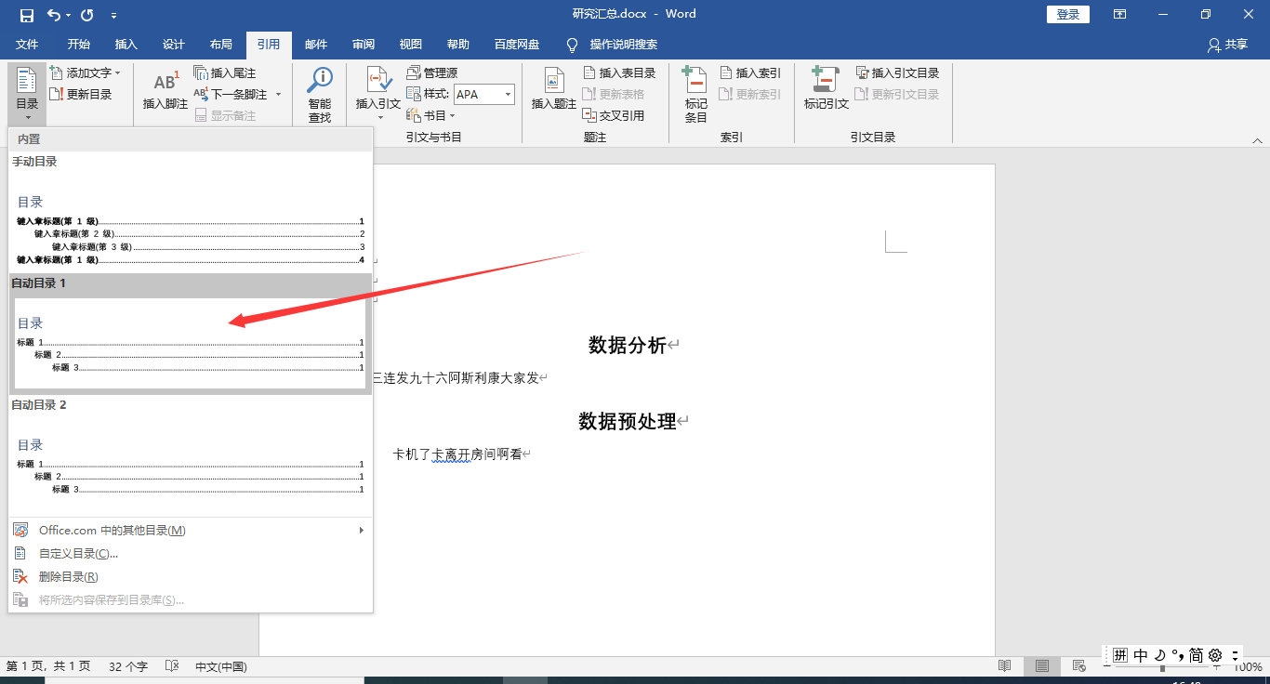Image resolution: width=1270 pixels, height=684 pixels.
Task: Toggle Chinese/English input mode in the IME bar
Action: click(1139, 654)
